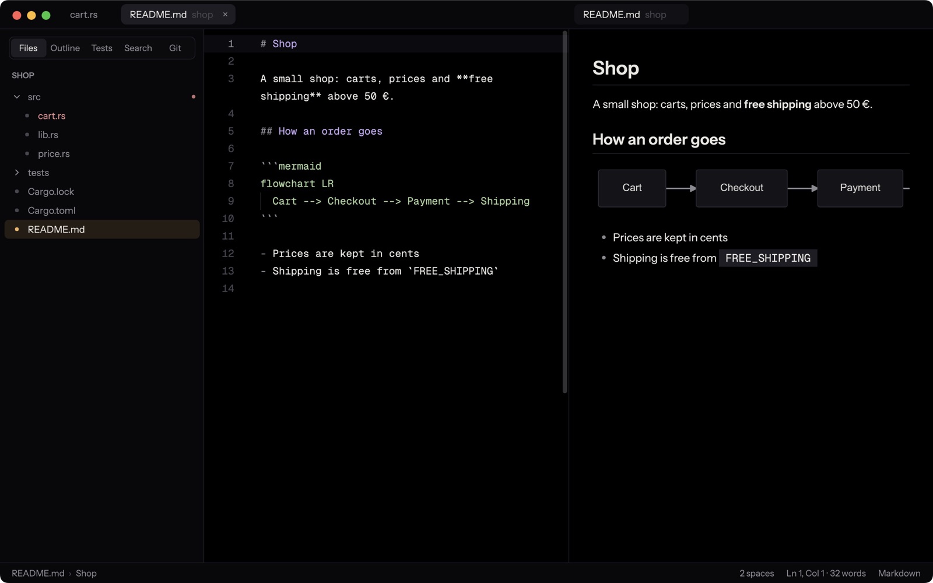Open the Outline sidebar panel
The width and height of the screenshot is (933, 583).
click(65, 48)
